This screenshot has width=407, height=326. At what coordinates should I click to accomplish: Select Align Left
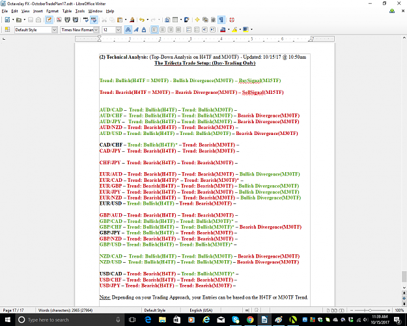pos(154,30)
